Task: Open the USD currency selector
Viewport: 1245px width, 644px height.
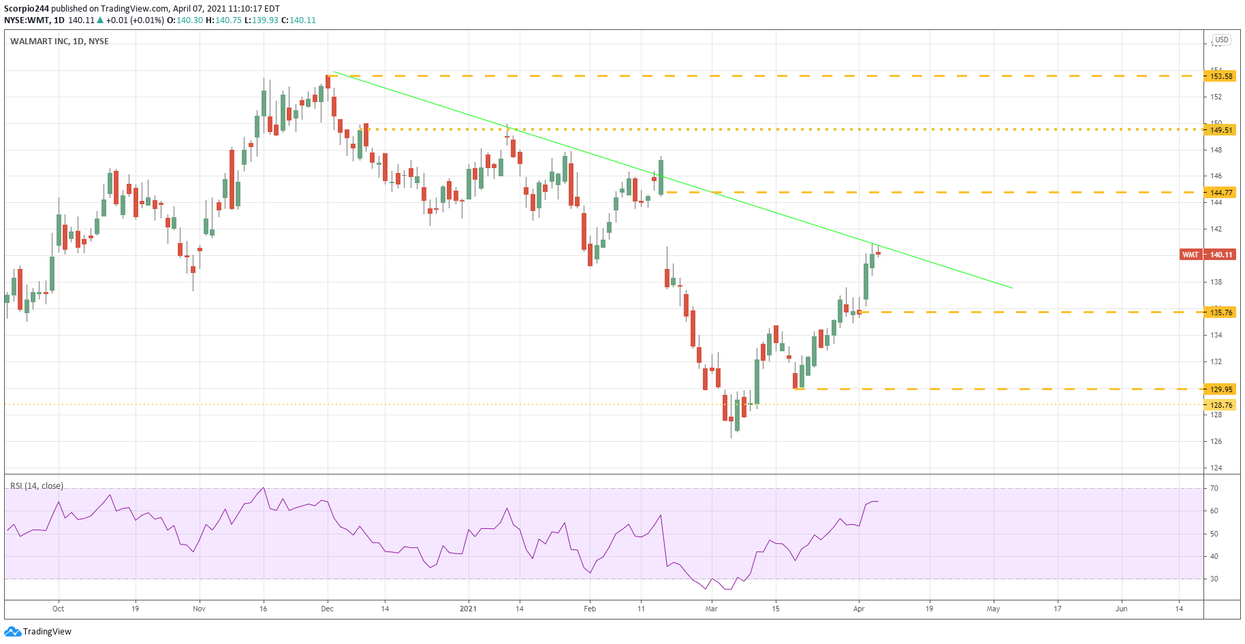Action: point(1222,40)
